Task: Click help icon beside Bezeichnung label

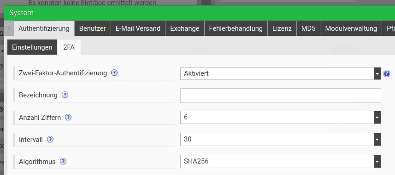Action: tap(65, 95)
